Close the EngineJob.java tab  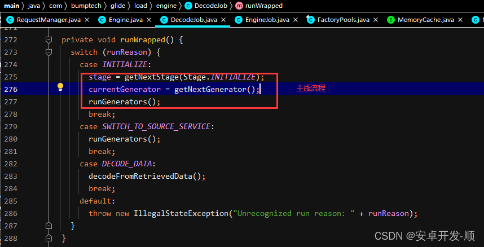297,20
